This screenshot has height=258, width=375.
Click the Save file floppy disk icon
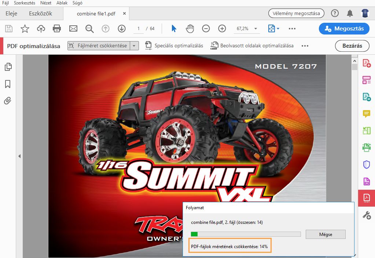[x=9, y=29]
